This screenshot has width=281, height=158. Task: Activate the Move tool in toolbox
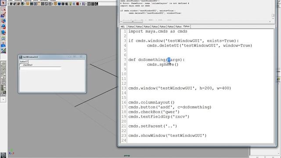pos(3,21)
